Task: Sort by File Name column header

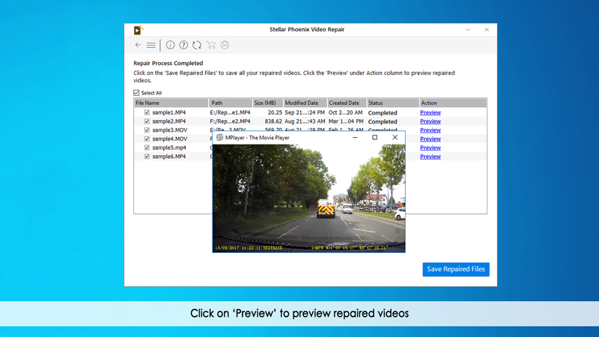Action: tap(171, 103)
